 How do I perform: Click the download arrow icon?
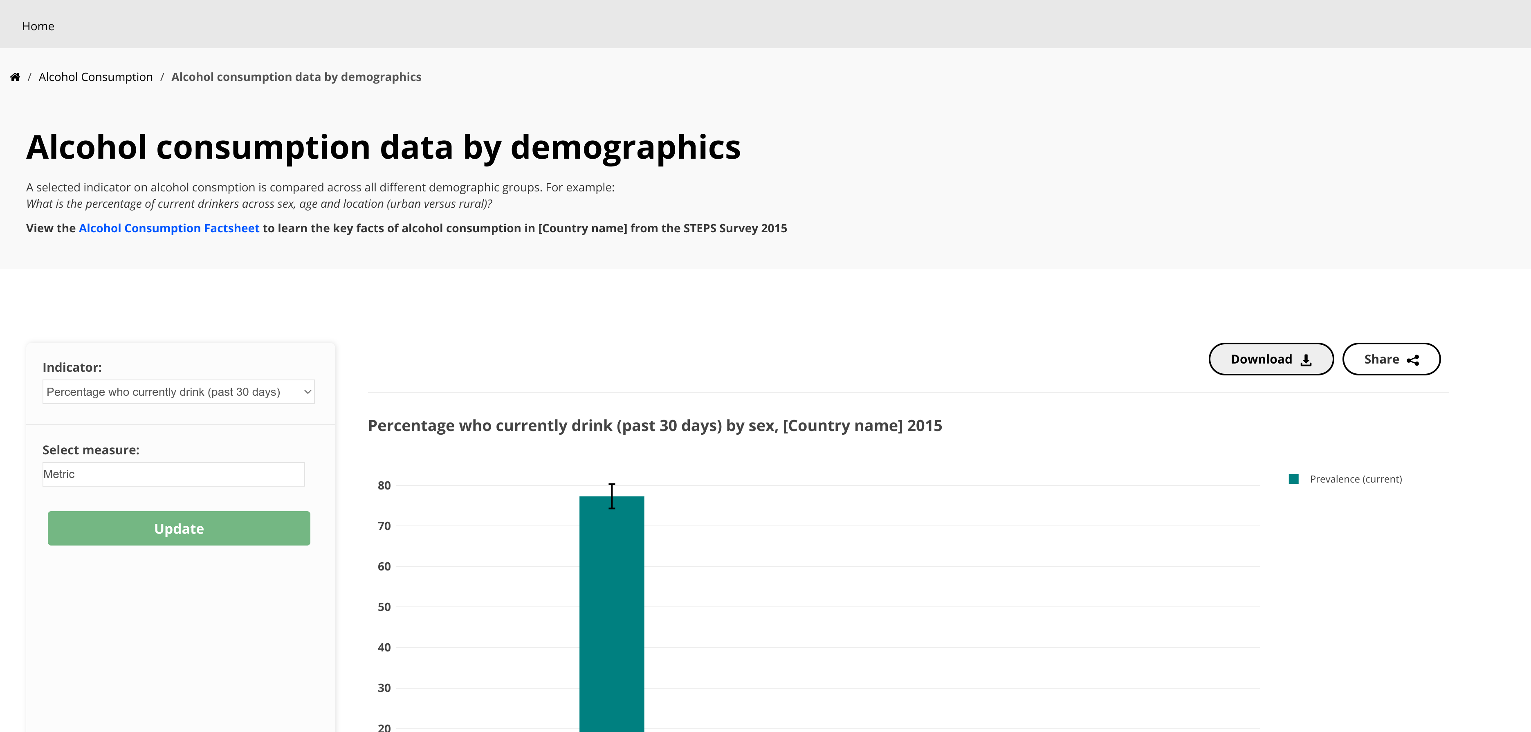pos(1306,360)
